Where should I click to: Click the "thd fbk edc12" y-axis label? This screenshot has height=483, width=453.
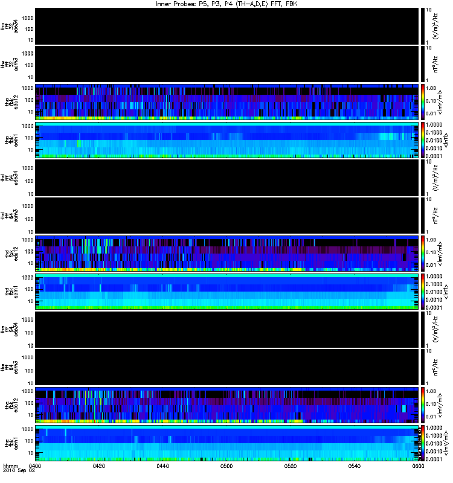tap(11, 254)
